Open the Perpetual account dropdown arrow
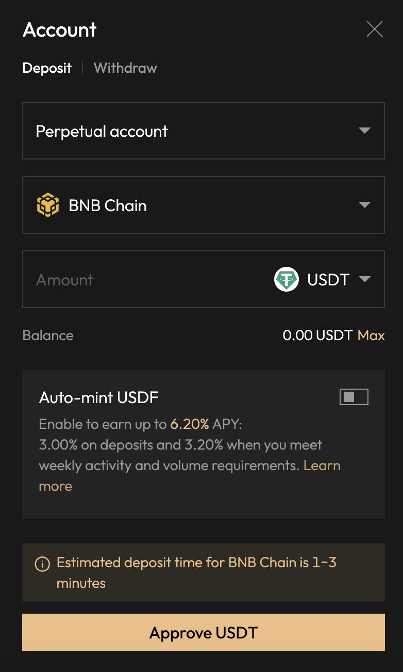 tap(365, 131)
